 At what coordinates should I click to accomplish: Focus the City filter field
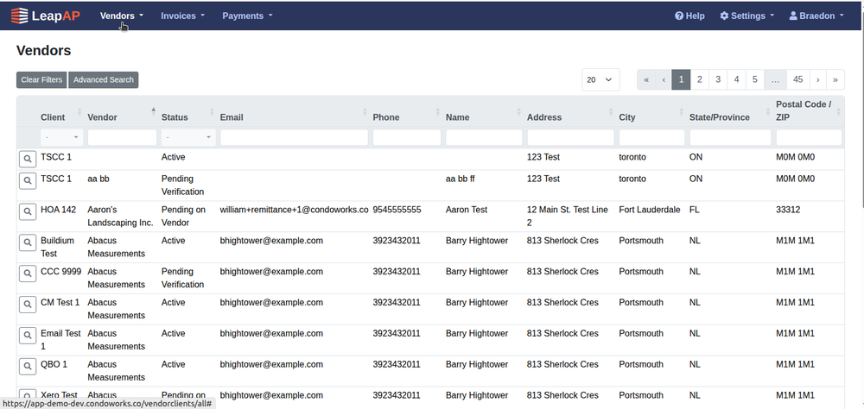point(651,137)
